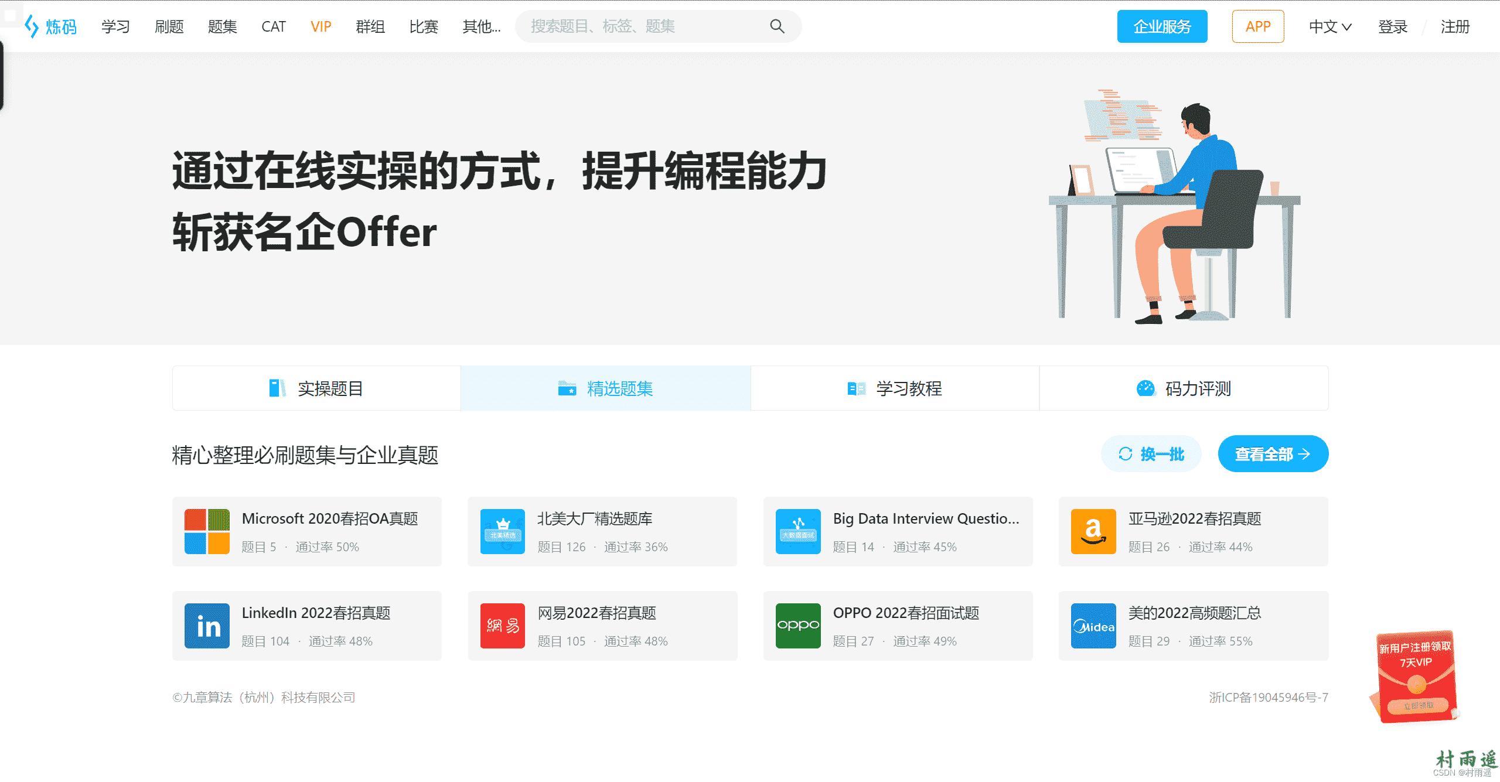Image resolution: width=1500 pixels, height=782 pixels.
Task: Open the VIP menu item
Action: (x=321, y=26)
